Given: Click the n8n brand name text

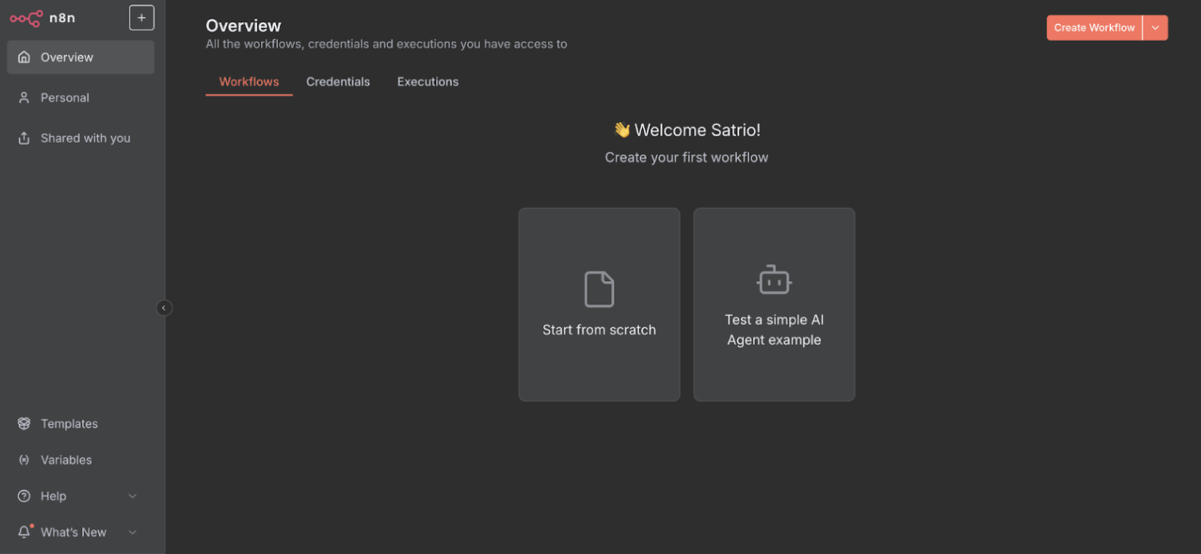Looking at the screenshot, I should [62, 18].
